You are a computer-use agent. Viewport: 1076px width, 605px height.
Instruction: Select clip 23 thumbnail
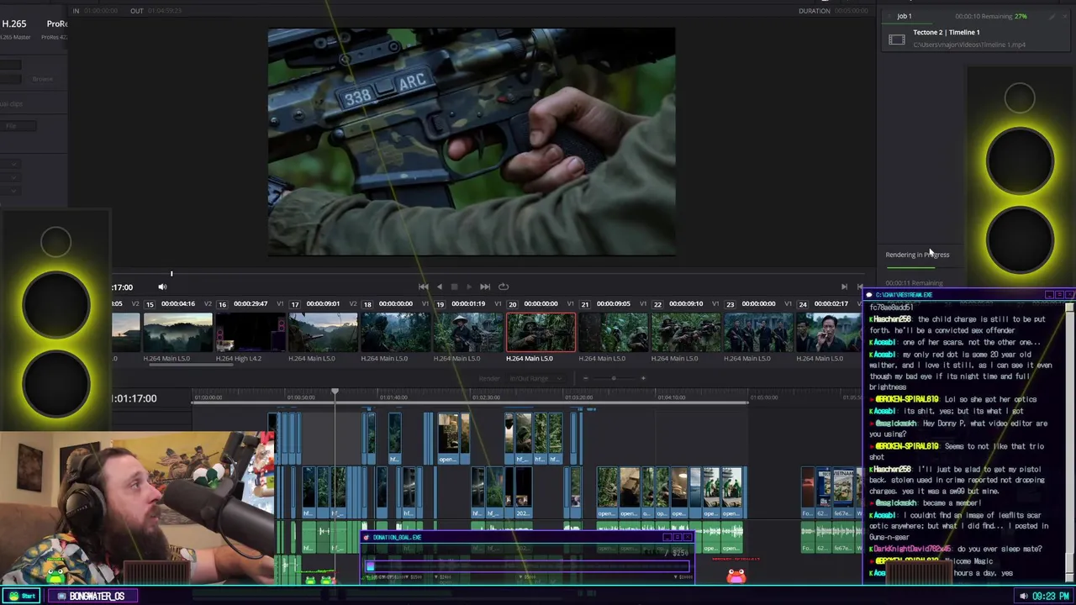pos(758,333)
